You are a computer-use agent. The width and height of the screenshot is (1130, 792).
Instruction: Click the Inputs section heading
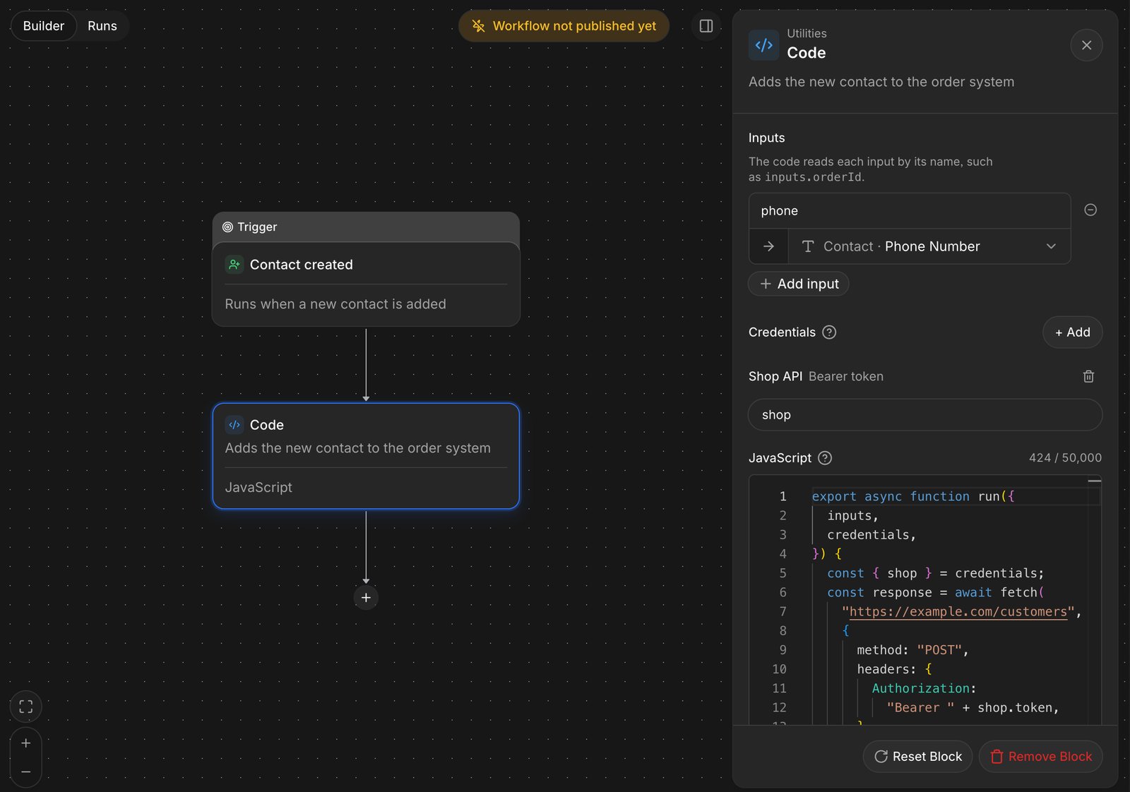pos(766,138)
